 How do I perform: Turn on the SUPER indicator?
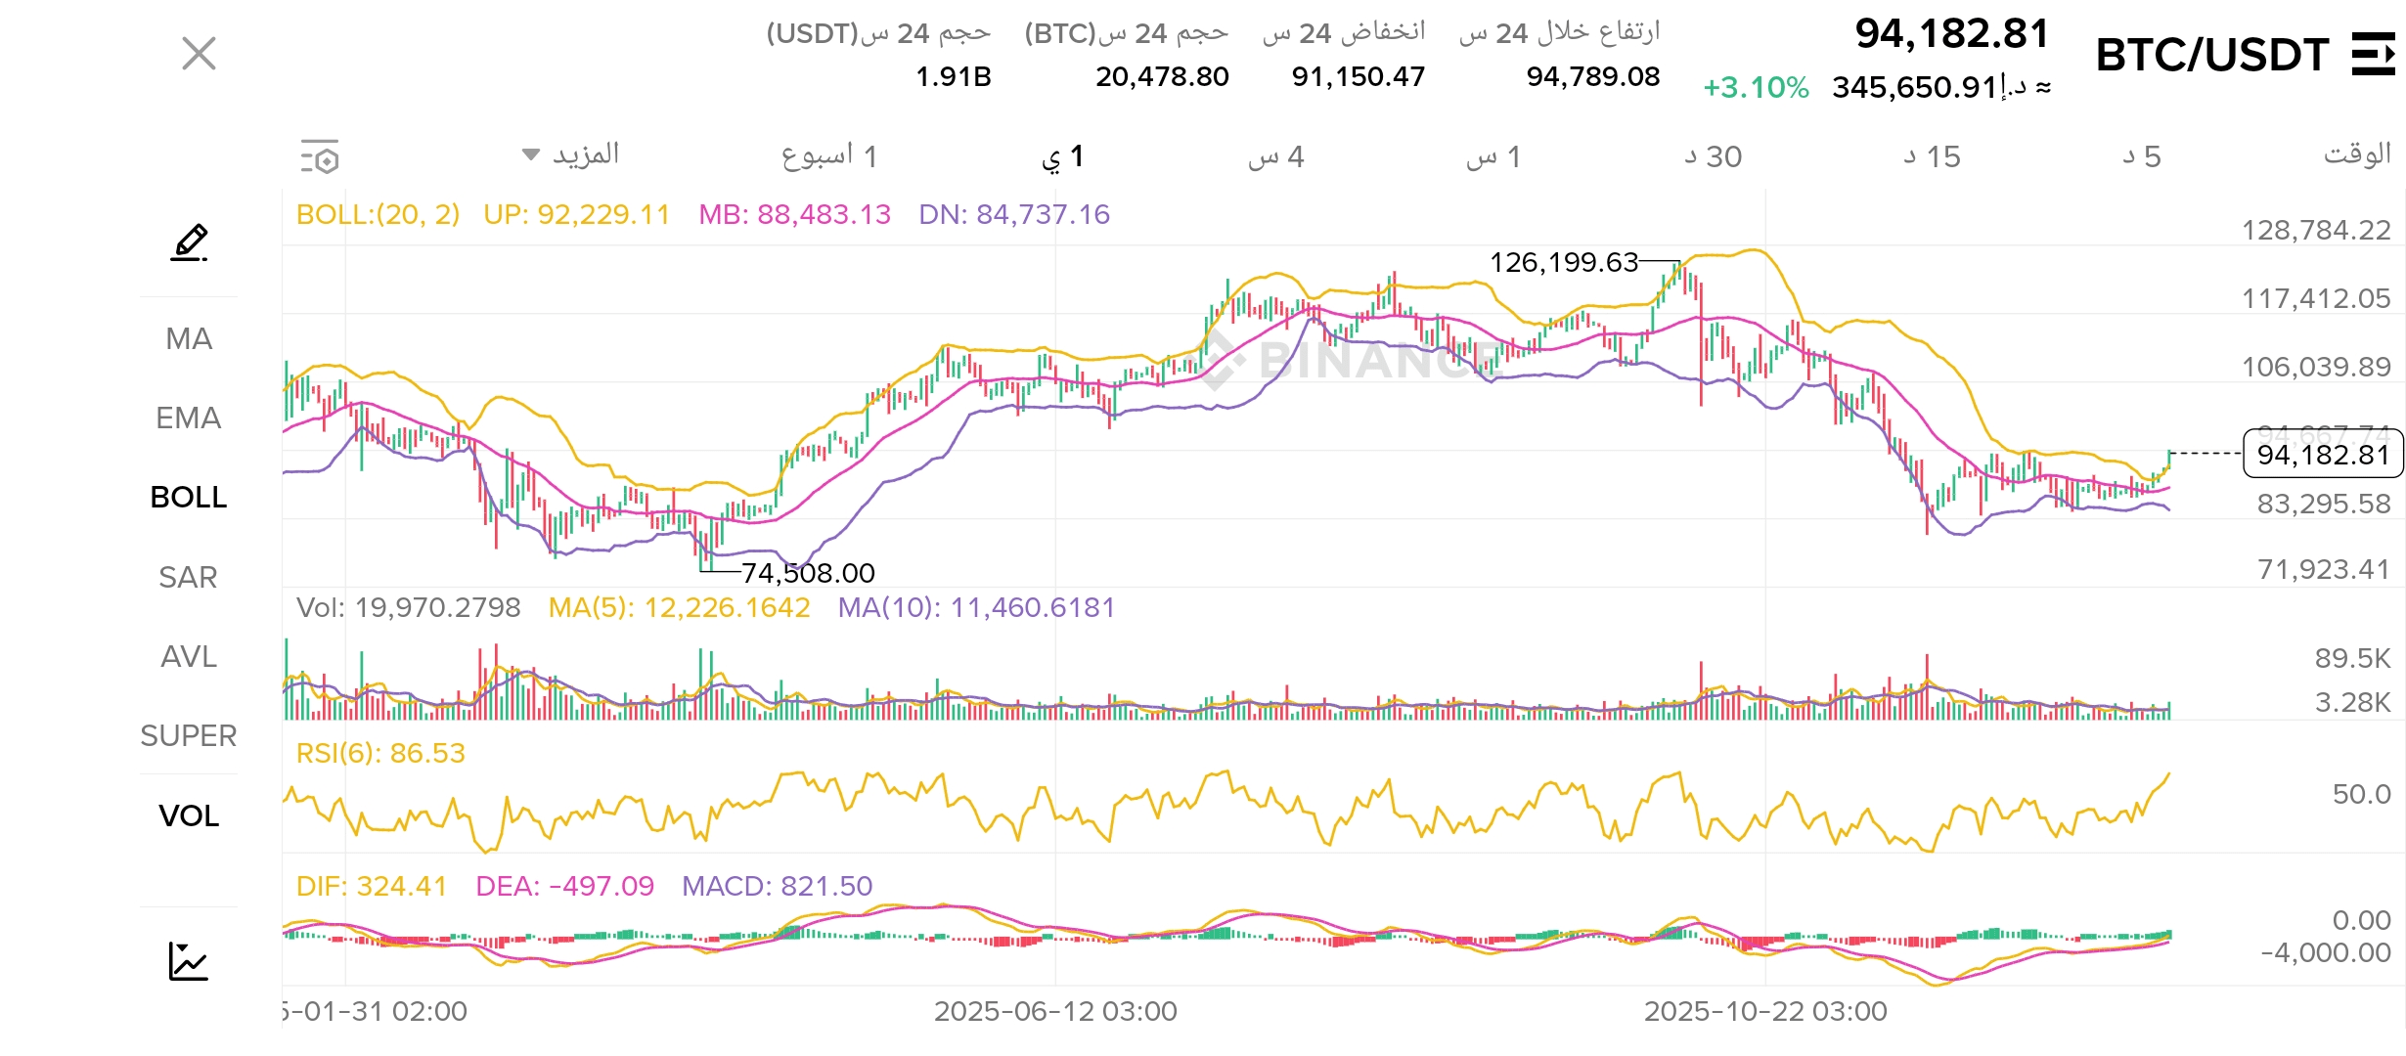[189, 735]
